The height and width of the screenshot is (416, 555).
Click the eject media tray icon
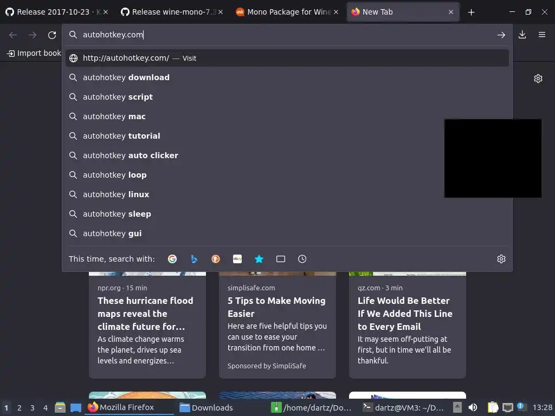click(457, 408)
